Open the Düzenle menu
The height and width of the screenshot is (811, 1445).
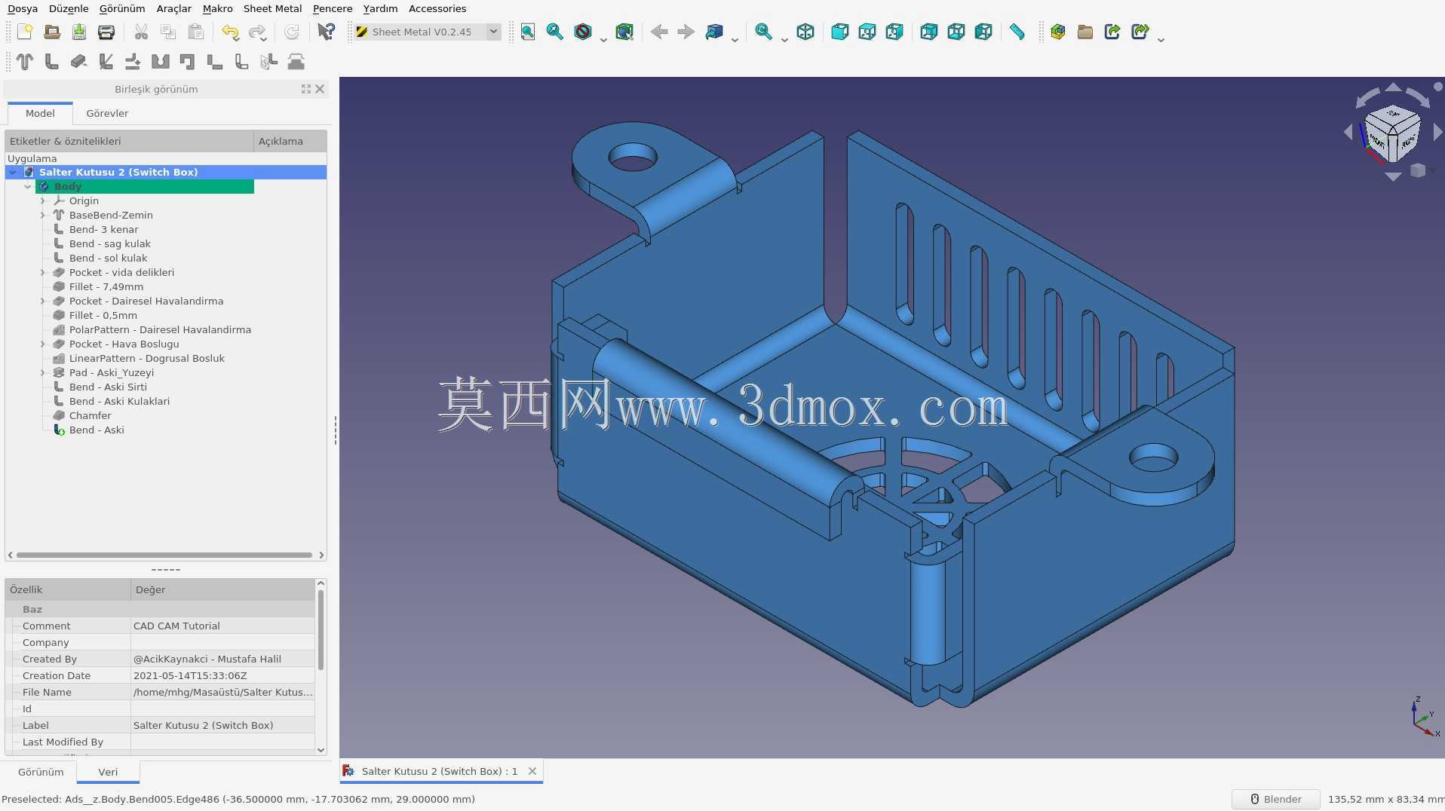69,9
